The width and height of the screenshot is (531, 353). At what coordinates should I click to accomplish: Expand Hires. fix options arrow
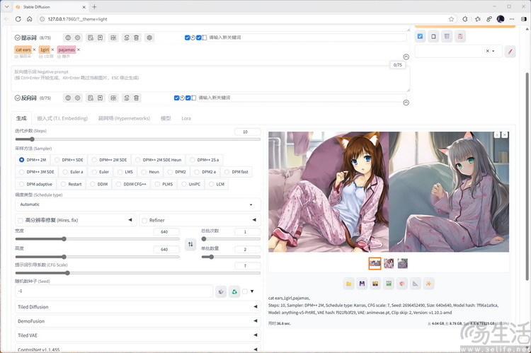tap(130, 220)
